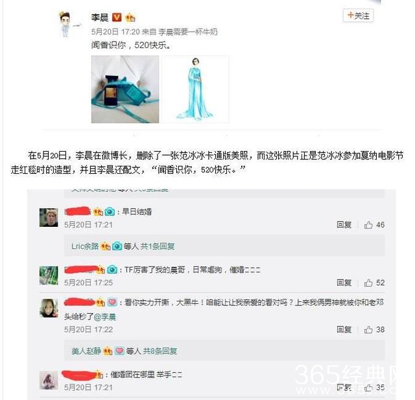Image resolution: width=415 pixels, height=400 pixels.
Task: Like the 早日结婚 comment with 46 likes
Action: pos(374,225)
